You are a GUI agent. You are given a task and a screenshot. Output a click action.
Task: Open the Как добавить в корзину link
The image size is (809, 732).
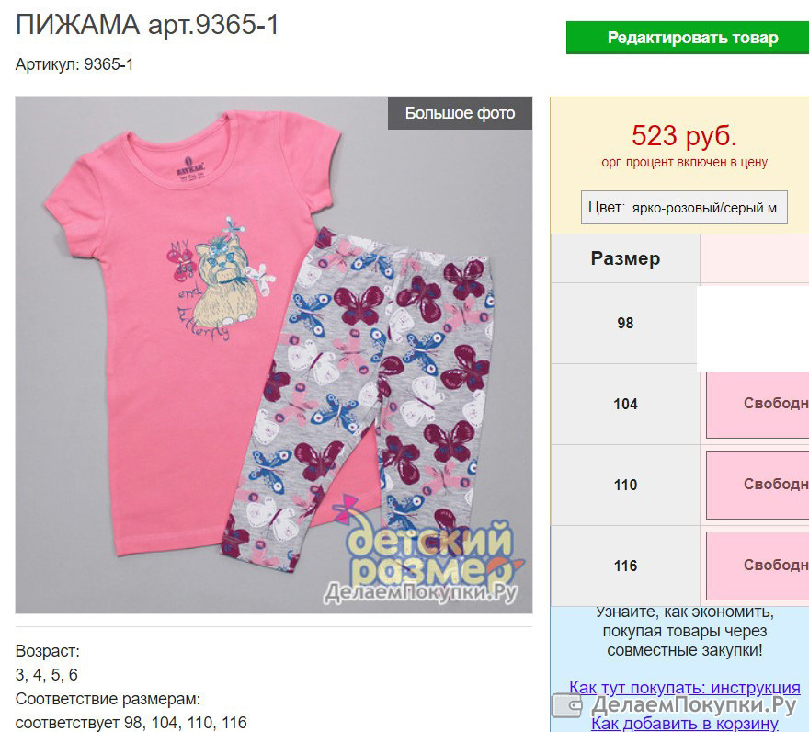point(685,723)
